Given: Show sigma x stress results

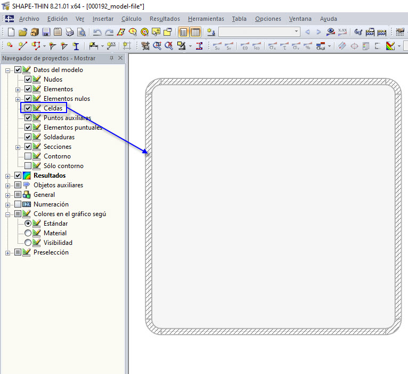Looking at the screenshot, I should point(272,46).
